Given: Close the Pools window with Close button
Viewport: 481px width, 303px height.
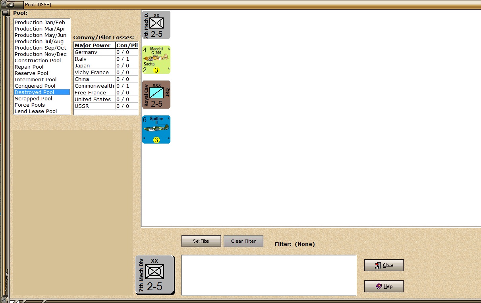Looking at the screenshot, I should tap(384, 265).
